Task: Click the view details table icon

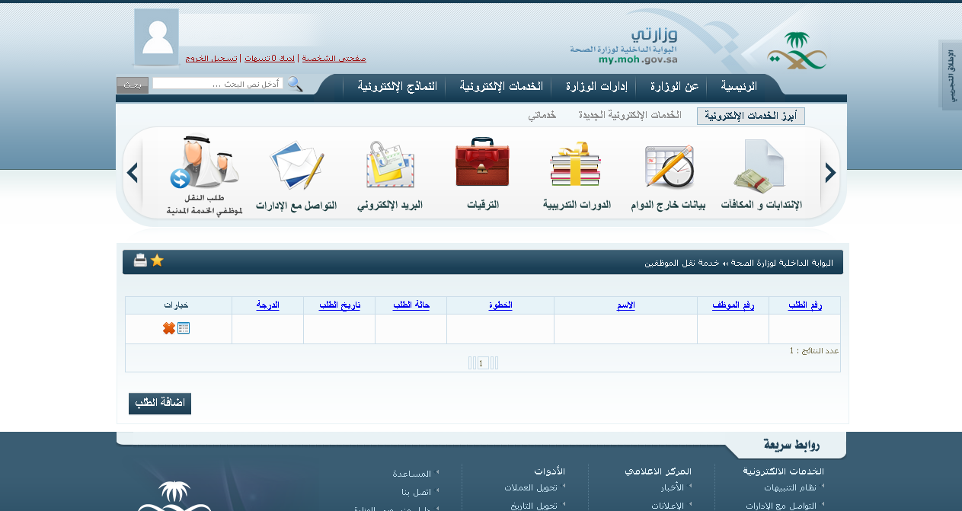Action: 184,328
